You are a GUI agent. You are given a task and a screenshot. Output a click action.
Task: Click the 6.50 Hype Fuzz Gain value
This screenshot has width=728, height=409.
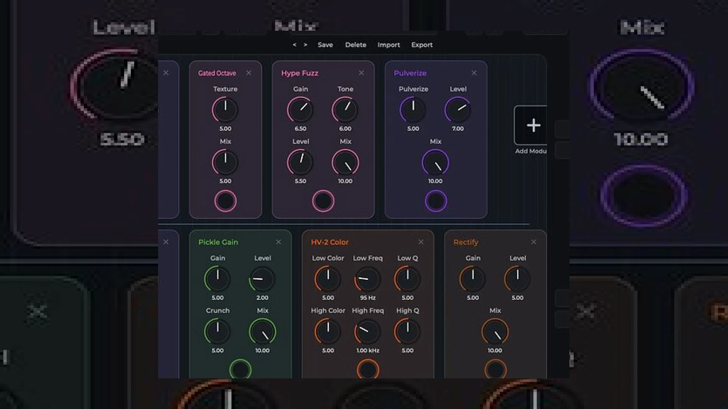(300, 129)
